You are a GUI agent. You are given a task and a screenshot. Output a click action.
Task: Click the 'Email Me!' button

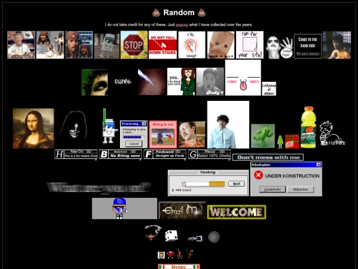coord(182,211)
